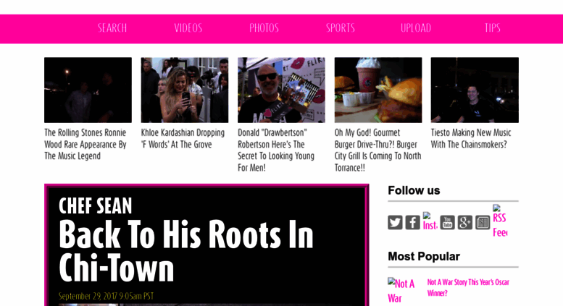The width and height of the screenshot is (563, 306).
Task: View the Tiesto video thumbnail
Action: 475,90
